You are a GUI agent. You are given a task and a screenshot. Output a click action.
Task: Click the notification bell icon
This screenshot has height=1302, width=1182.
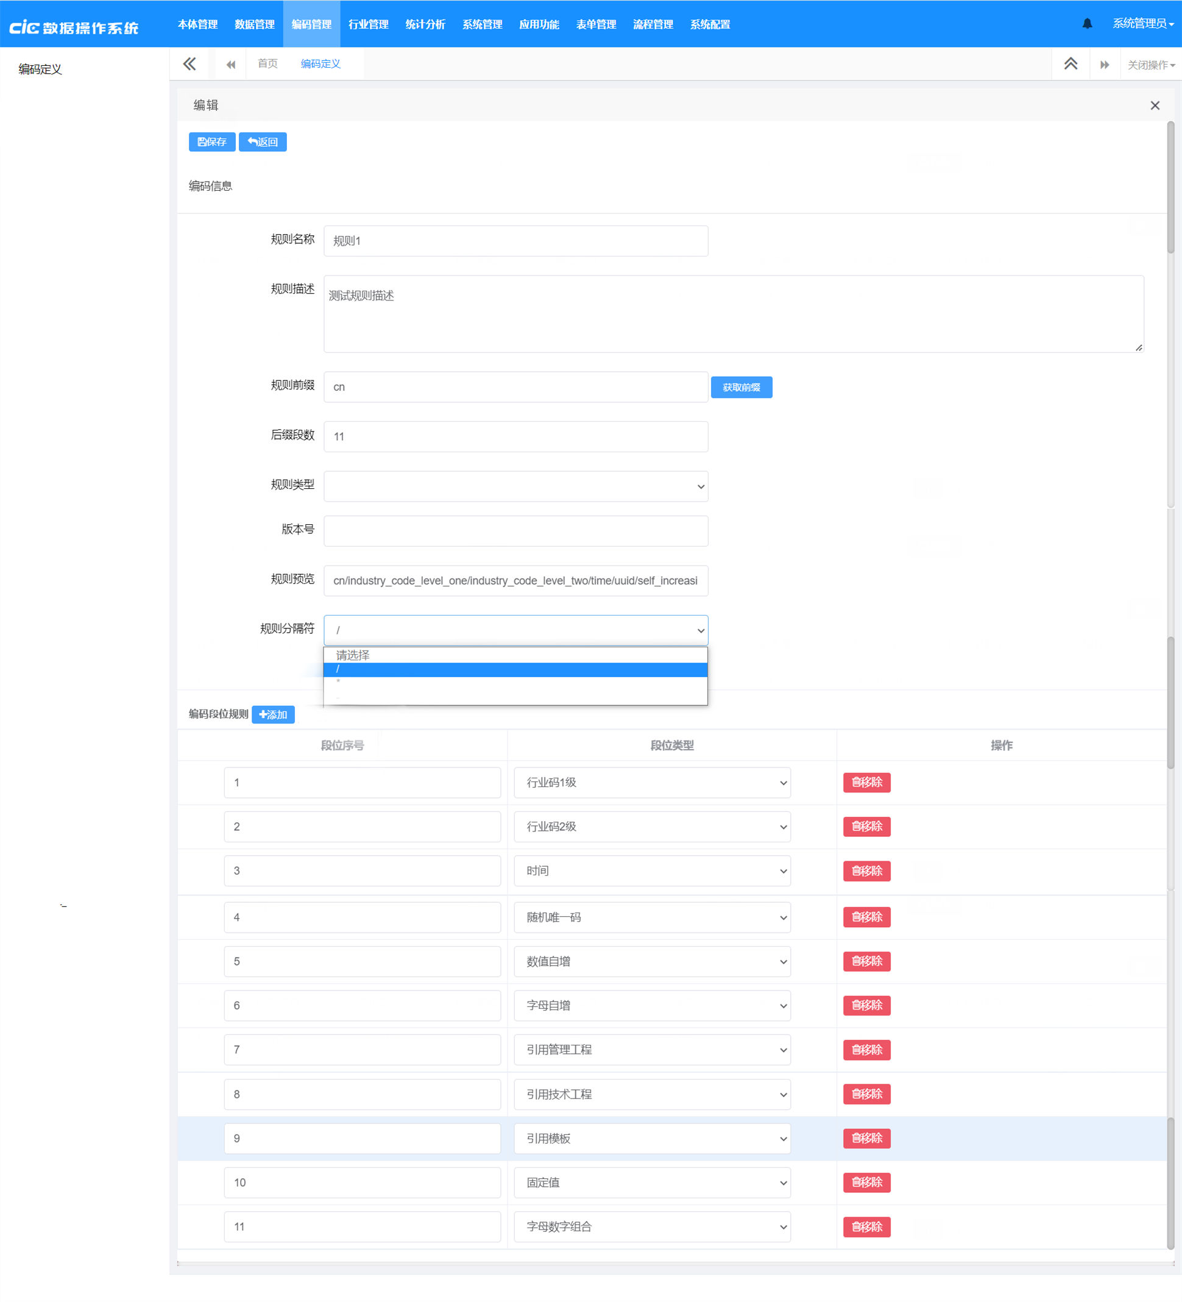click(x=1087, y=24)
